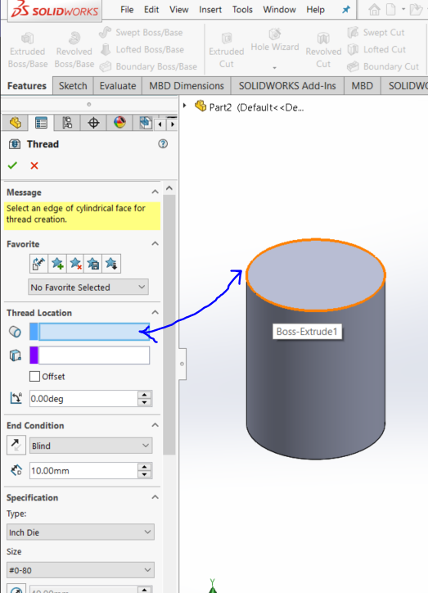Open Thread help question mark

pyautogui.click(x=163, y=143)
